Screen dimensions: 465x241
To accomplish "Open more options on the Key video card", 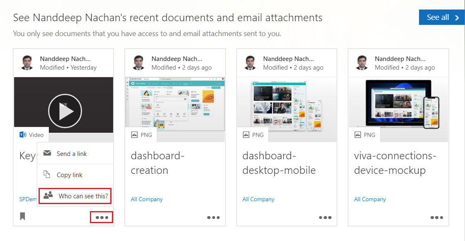I will click(x=102, y=217).
